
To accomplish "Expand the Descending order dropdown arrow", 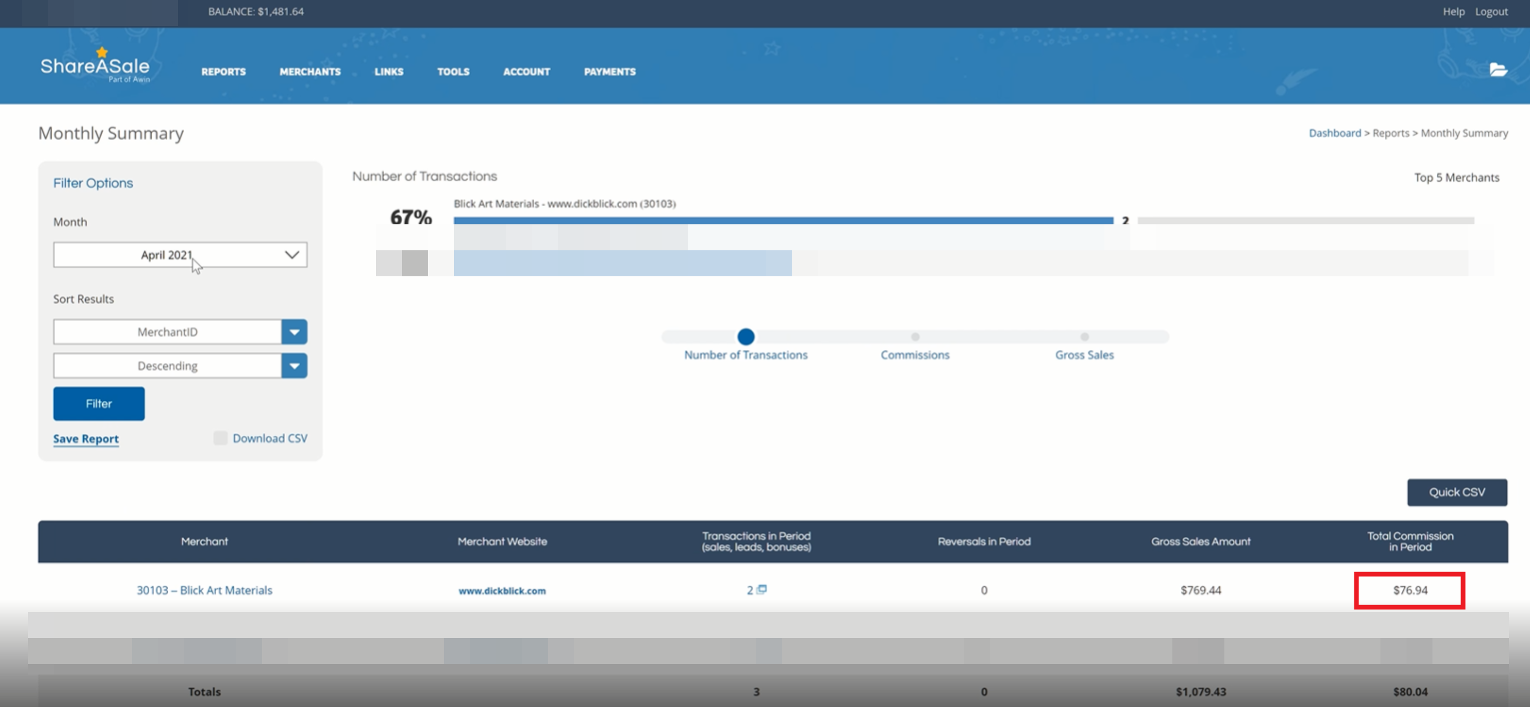I will [x=294, y=365].
